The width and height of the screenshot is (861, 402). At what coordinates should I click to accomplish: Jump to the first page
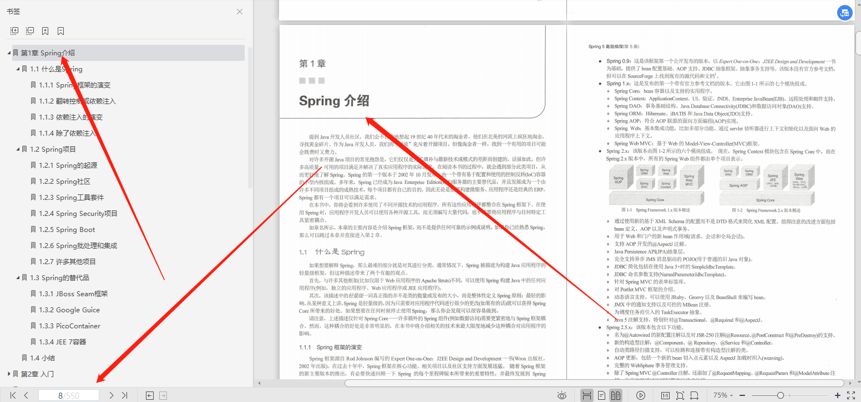(13, 395)
